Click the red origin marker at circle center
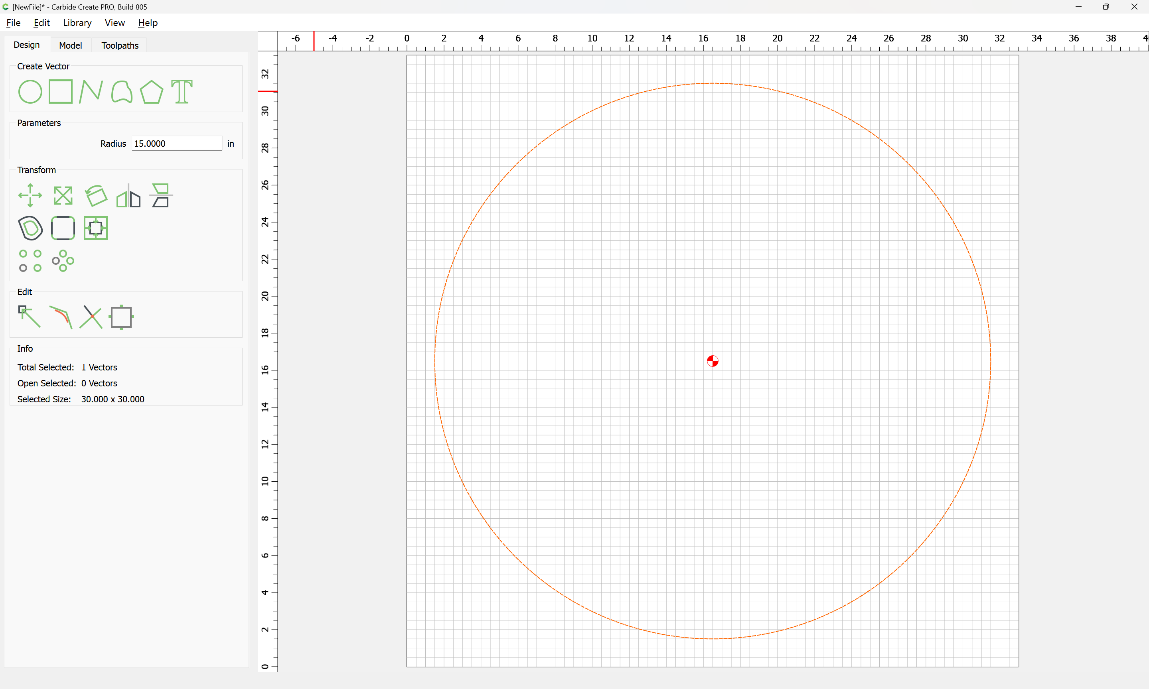This screenshot has width=1149, height=689. click(x=713, y=361)
